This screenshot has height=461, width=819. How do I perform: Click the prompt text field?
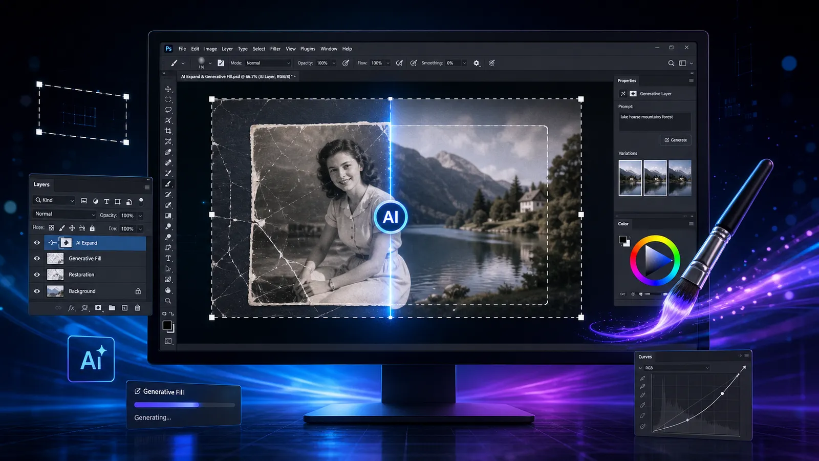655,121
